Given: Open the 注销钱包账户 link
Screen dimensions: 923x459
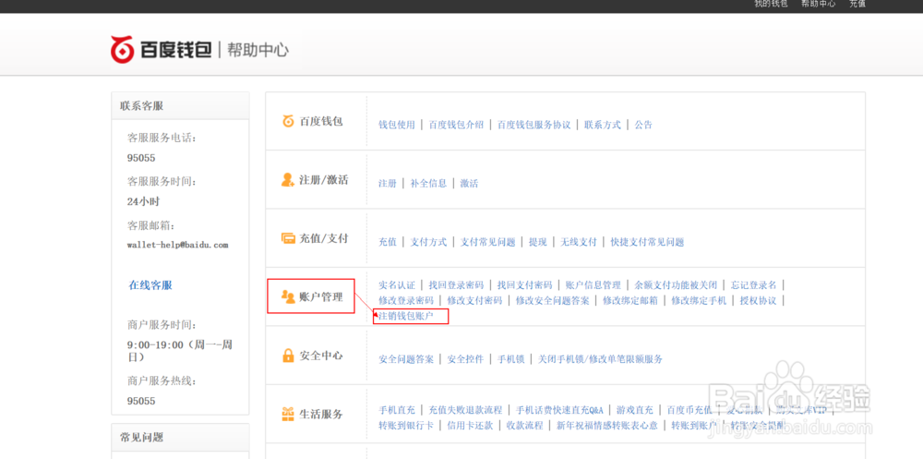Looking at the screenshot, I should coord(406,317).
